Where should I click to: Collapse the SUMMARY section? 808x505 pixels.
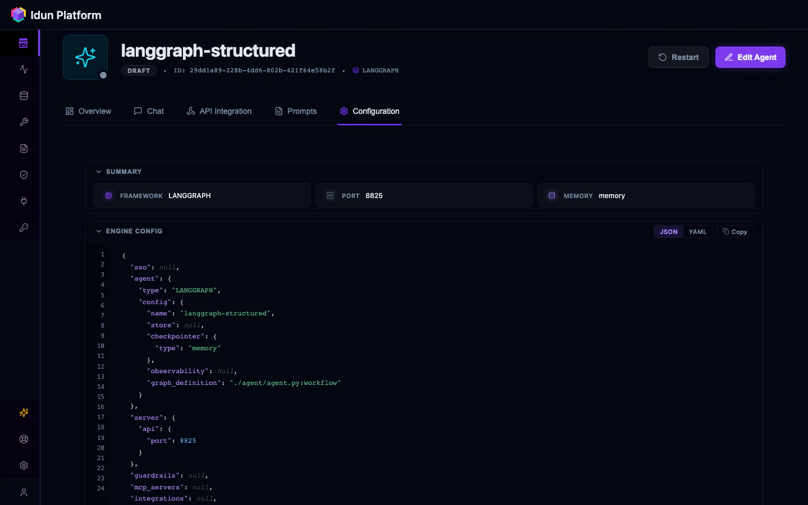[x=99, y=172]
